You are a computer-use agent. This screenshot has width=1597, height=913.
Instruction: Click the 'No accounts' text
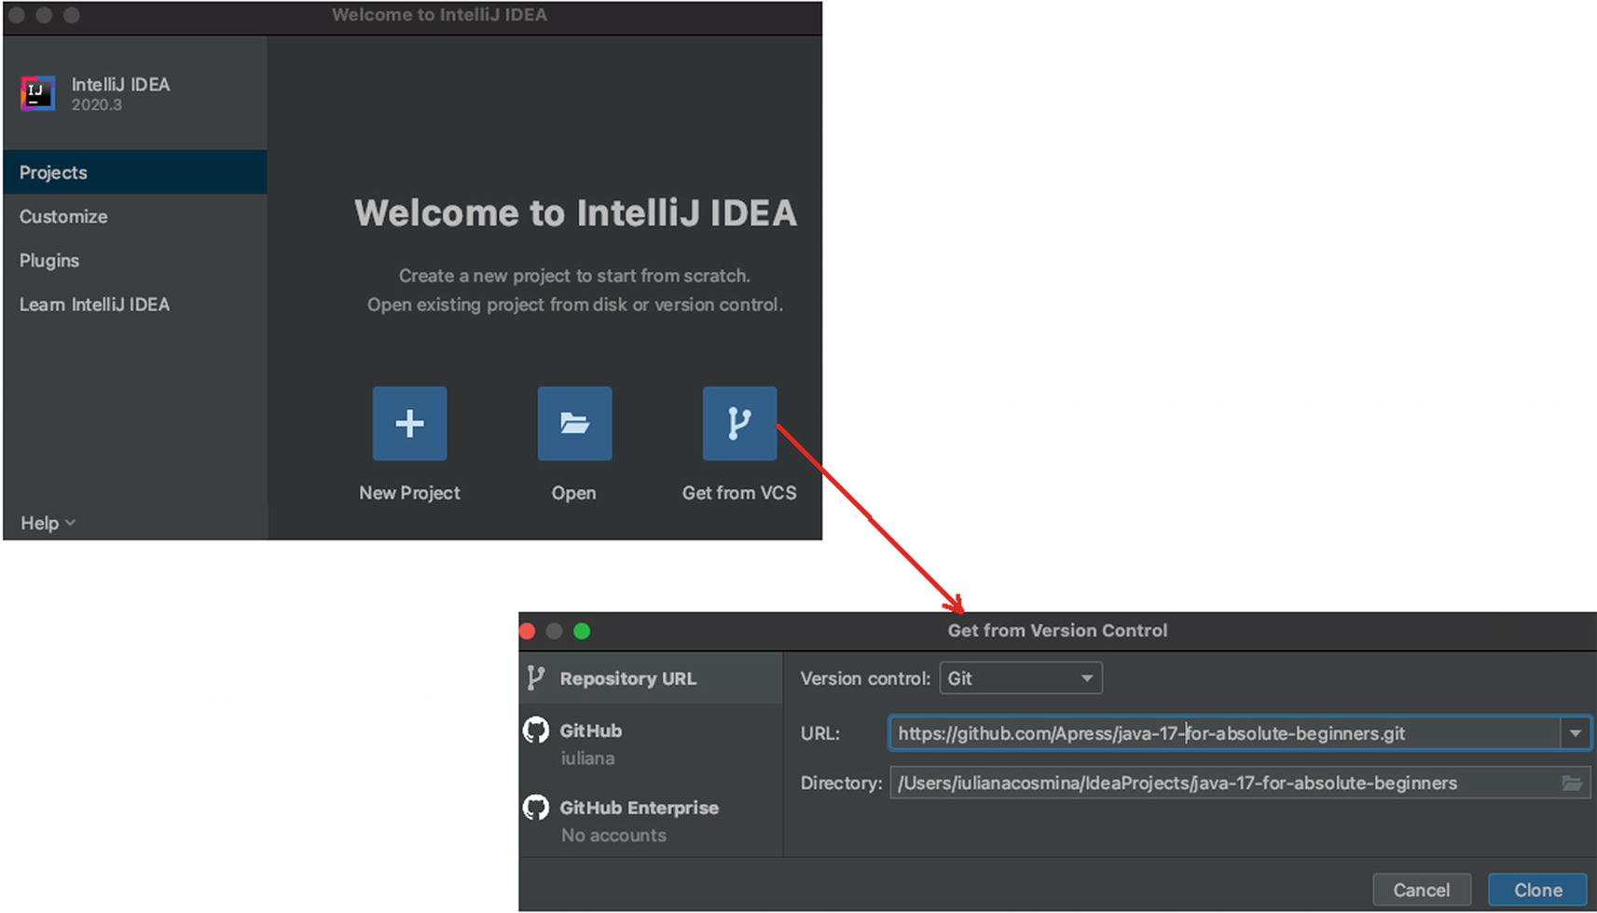(x=613, y=836)
